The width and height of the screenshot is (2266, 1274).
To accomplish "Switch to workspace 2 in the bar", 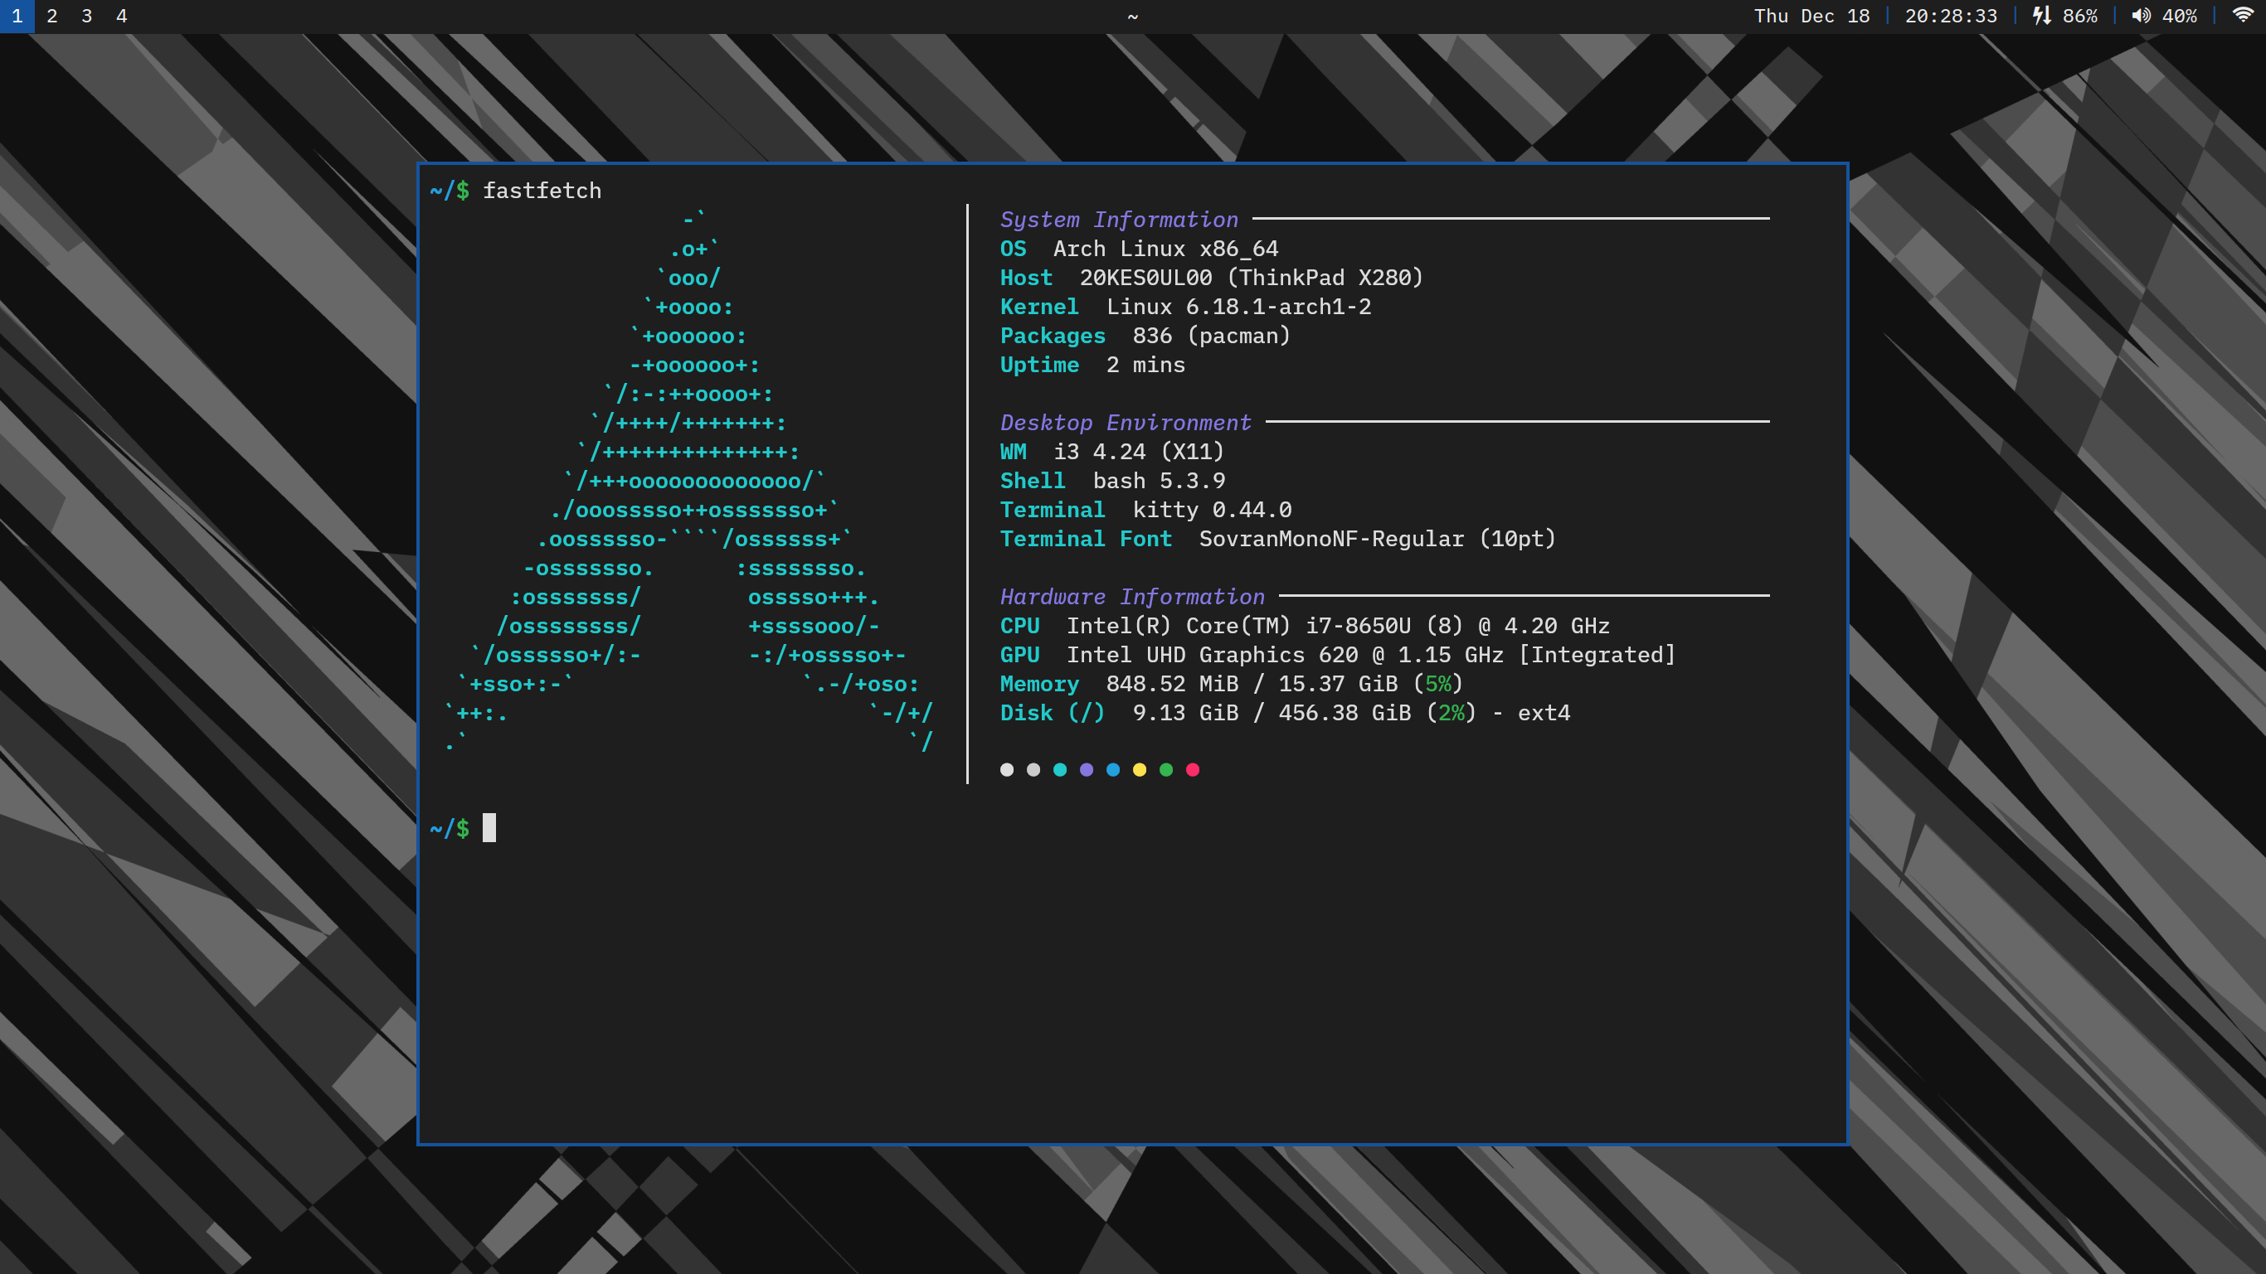I will pyautogui.click(x=52, y=16).
